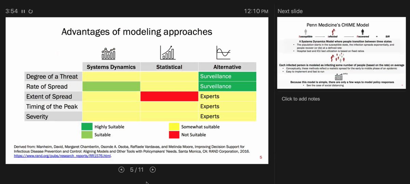The width and height of the screenshot is (410, 184).
Task: Click the Somewhat suitable yellow legend swatch
Action: (174, 127)
